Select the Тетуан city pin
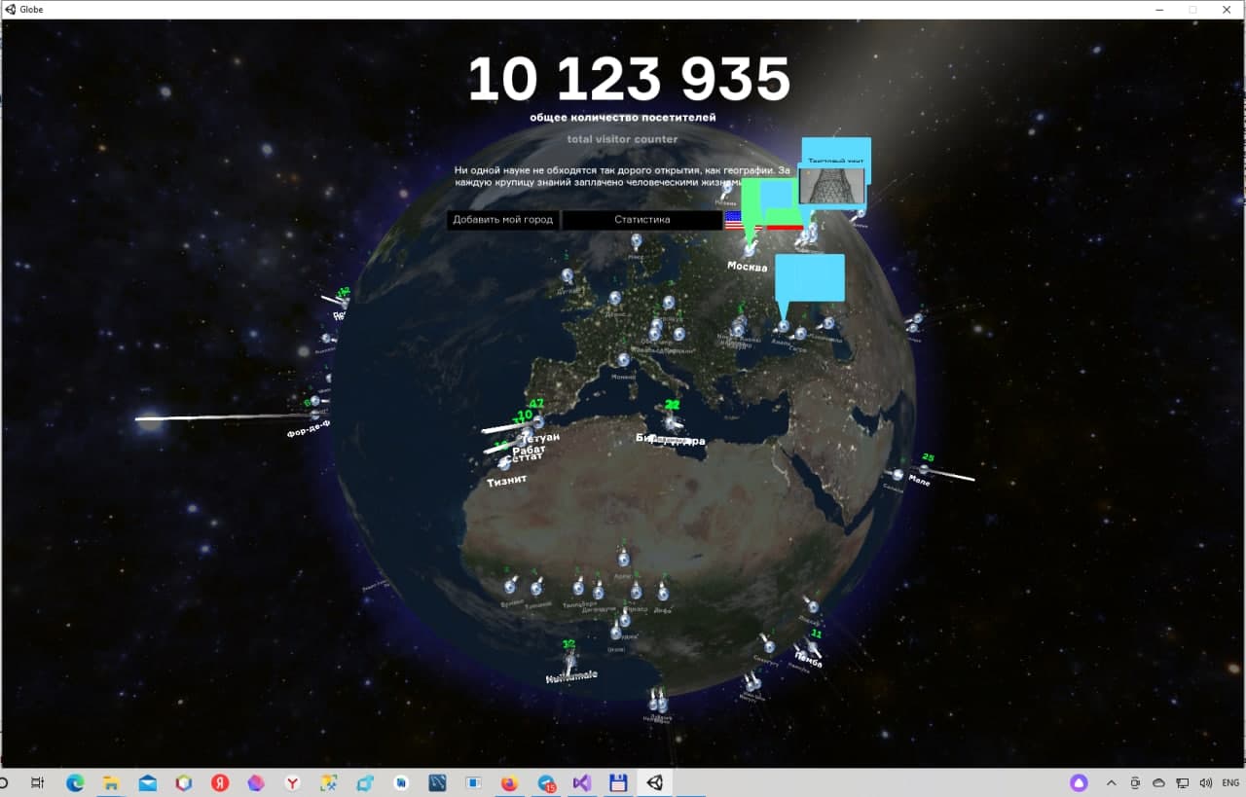The width and height of the screenshot is (1246, 797). (x=538, y=422)
